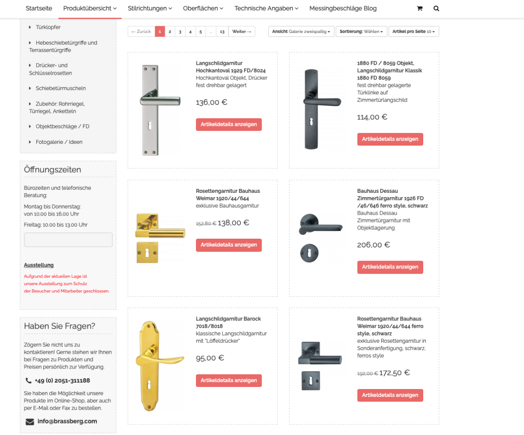
Task: Open title Langschildgarnitur Hochkantoval 1929 FD/8024
Action: click(231, 66)
